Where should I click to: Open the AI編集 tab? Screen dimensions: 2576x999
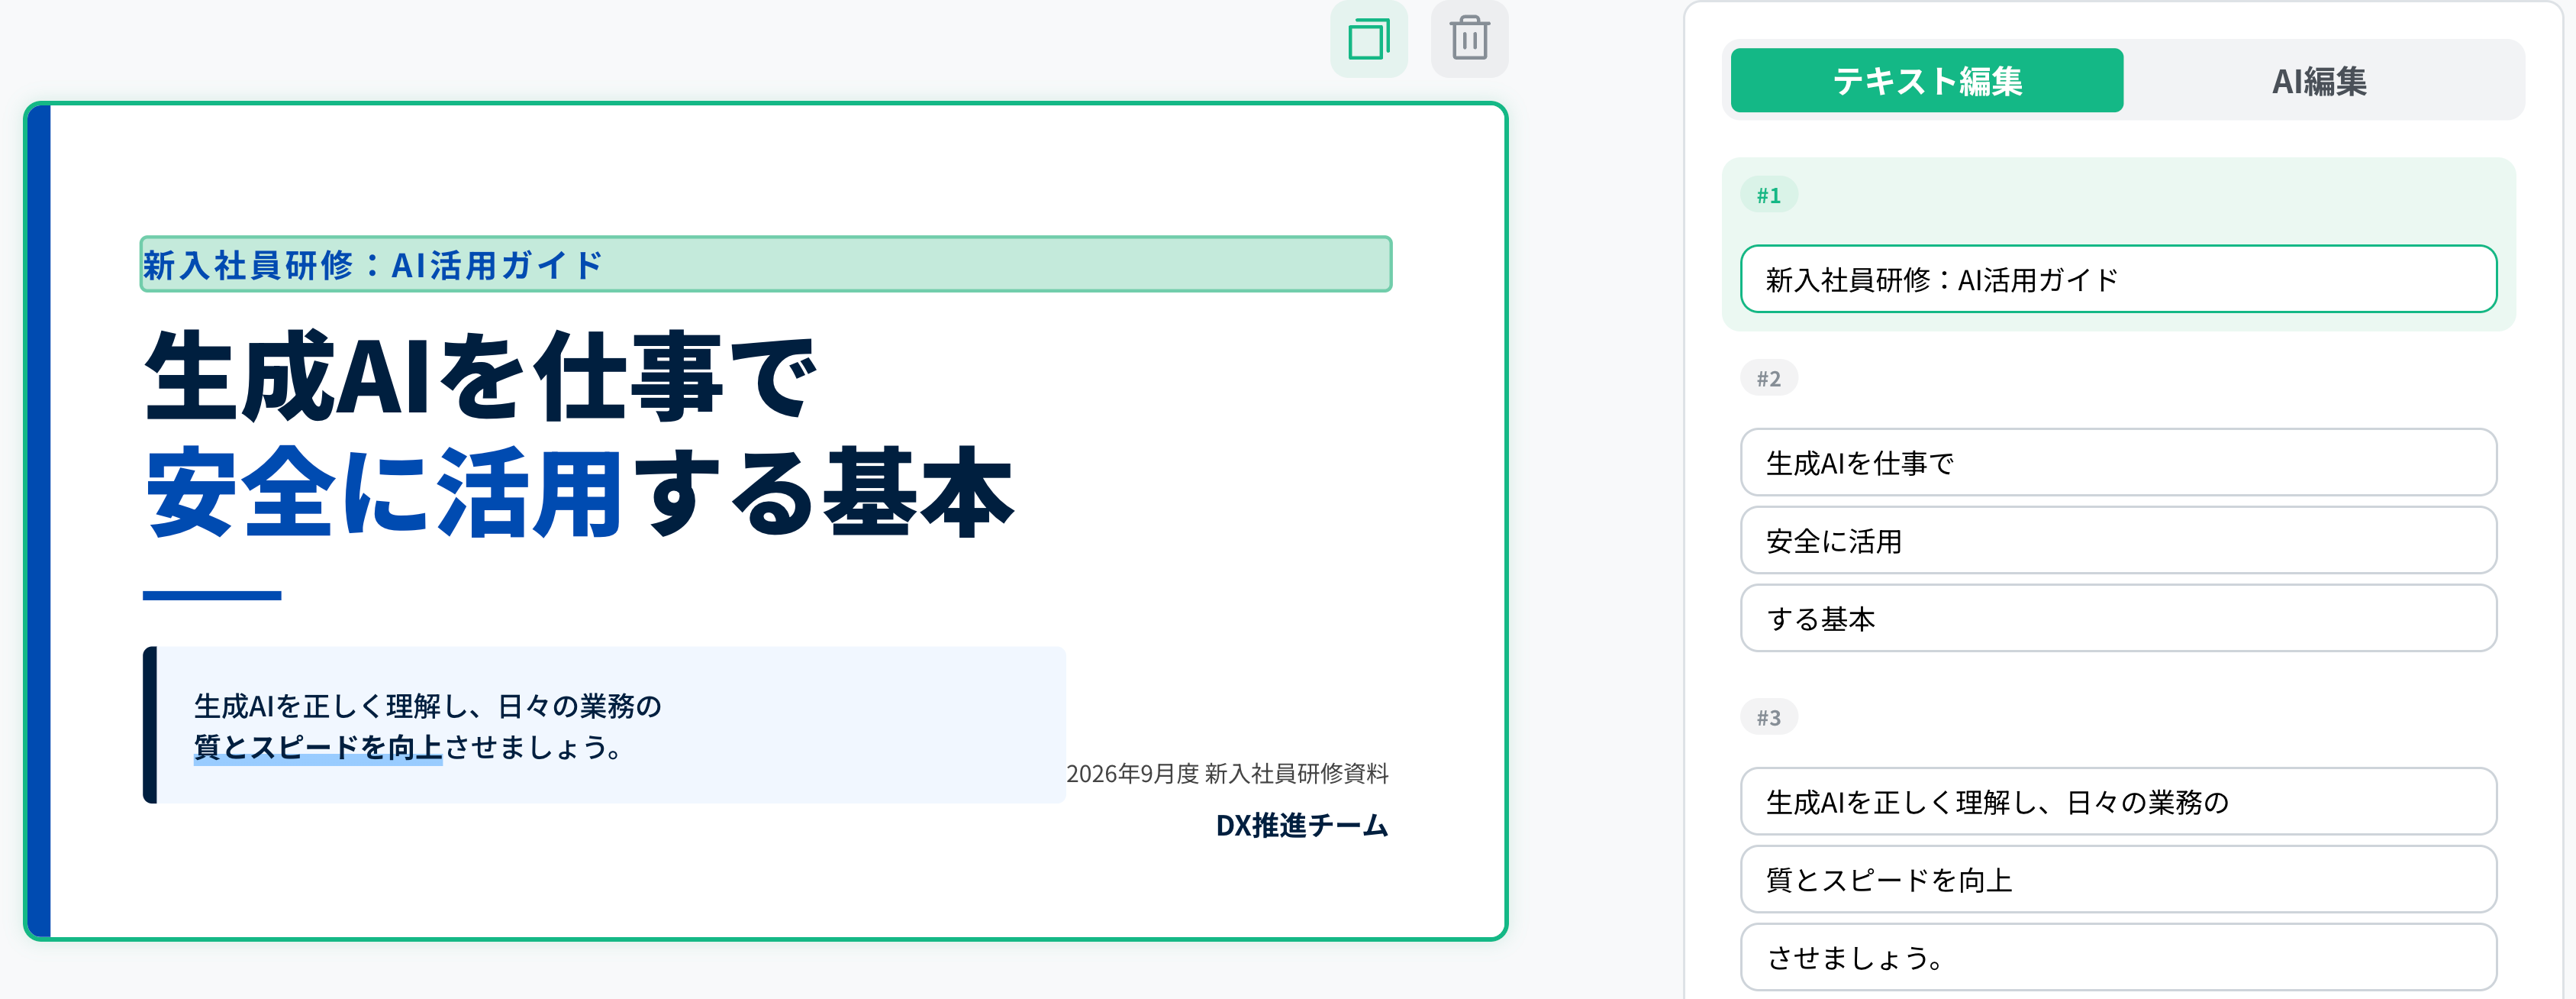pyautogui.click(x=2319, y=80)
